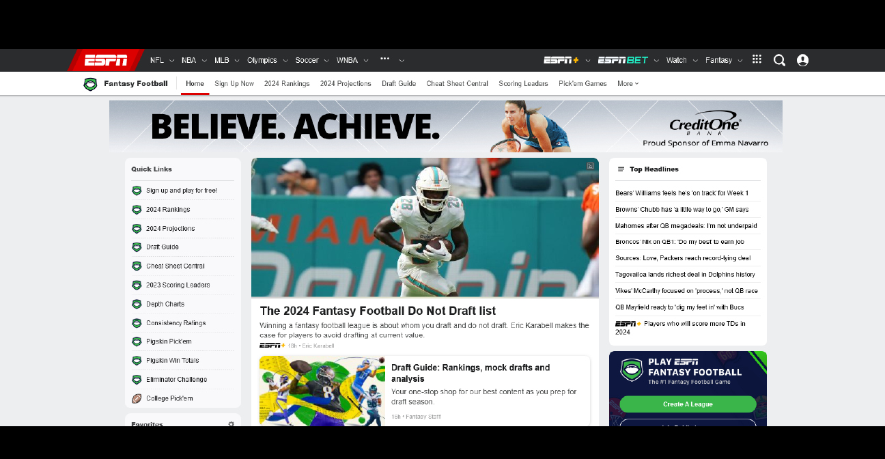
Task: Click the icon beside 'Sign up and play for free!'
Action: point(137,191)
